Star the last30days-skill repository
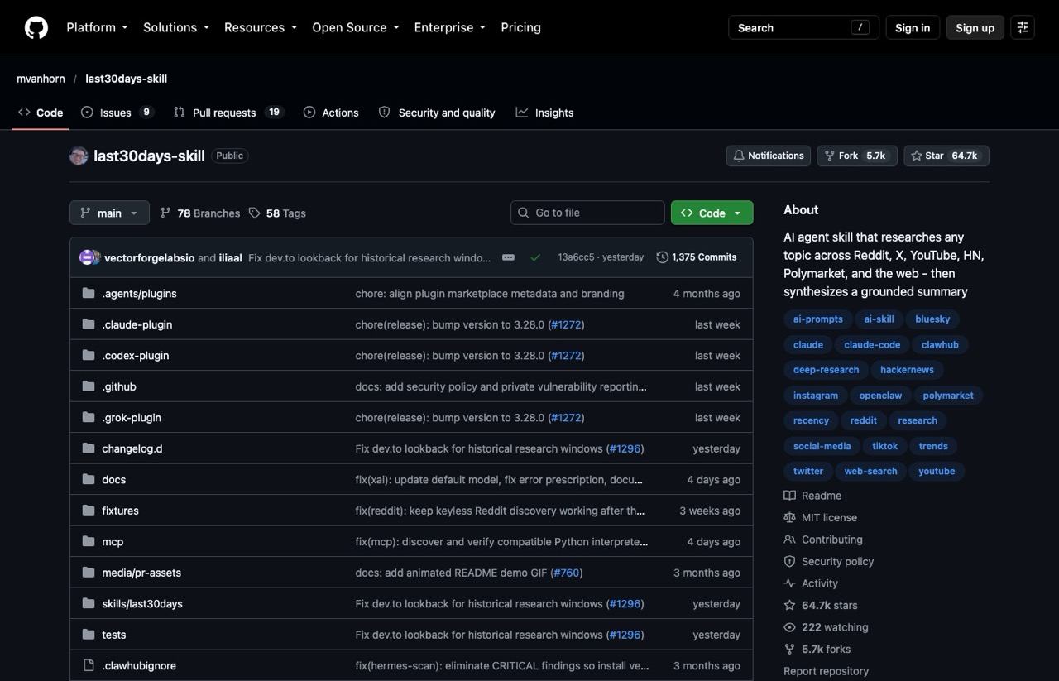Screen dimensions: 1059x681 (946, 156)
